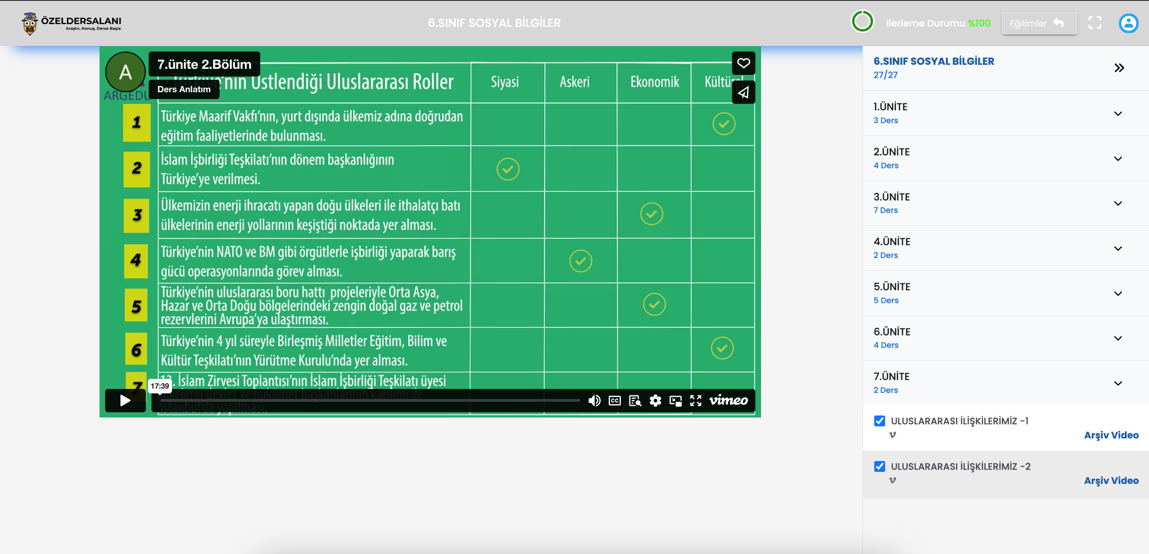The width and height of the screenshot is (1149, 554).
Task: Expand the 3.ÜNİTE lesson list
Action: [x=1117, y=203]
